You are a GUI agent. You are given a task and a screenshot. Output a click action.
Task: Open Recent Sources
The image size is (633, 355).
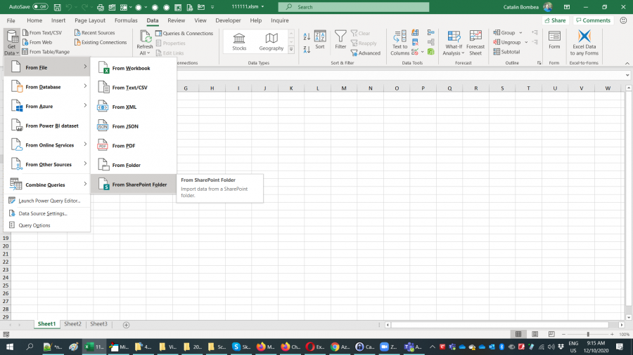[x=94, y=32]
